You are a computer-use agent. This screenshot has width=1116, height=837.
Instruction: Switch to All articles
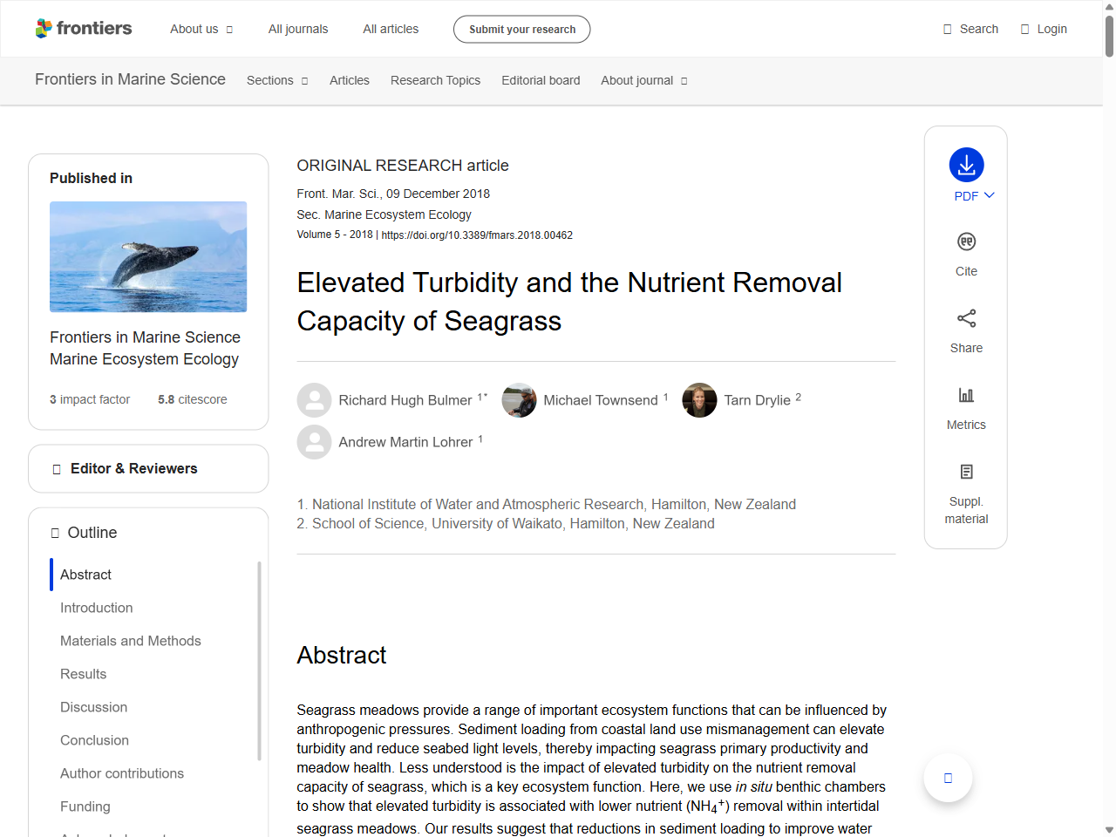point(391,29)
